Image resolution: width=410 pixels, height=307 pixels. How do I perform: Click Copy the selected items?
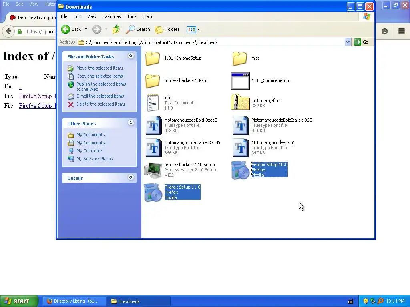[x=99, y=76]
